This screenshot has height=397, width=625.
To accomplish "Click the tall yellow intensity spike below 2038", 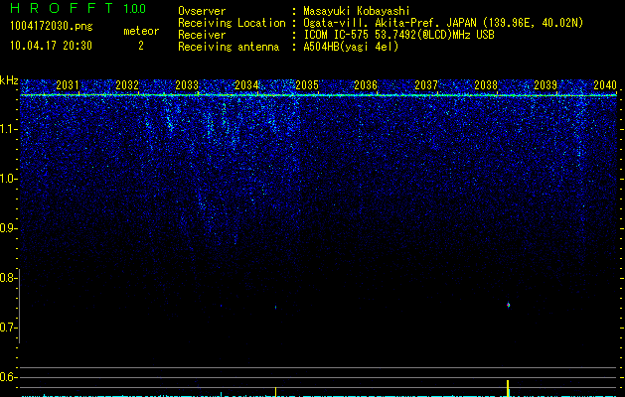I will (x=508, y=388).
